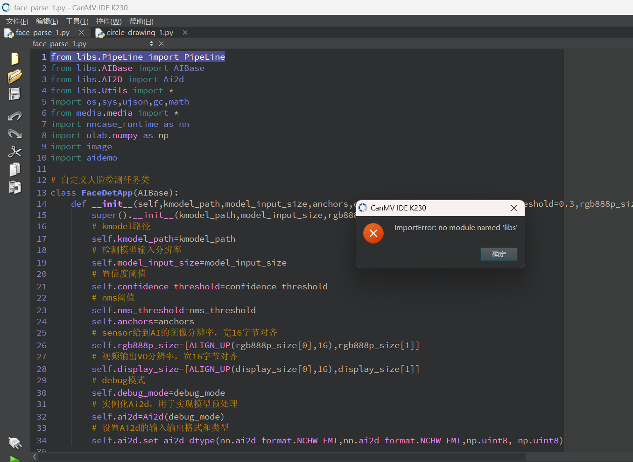Close the circle drawing 1.py tab
Viewport: 633px width, 462px height.
(185, 33)
